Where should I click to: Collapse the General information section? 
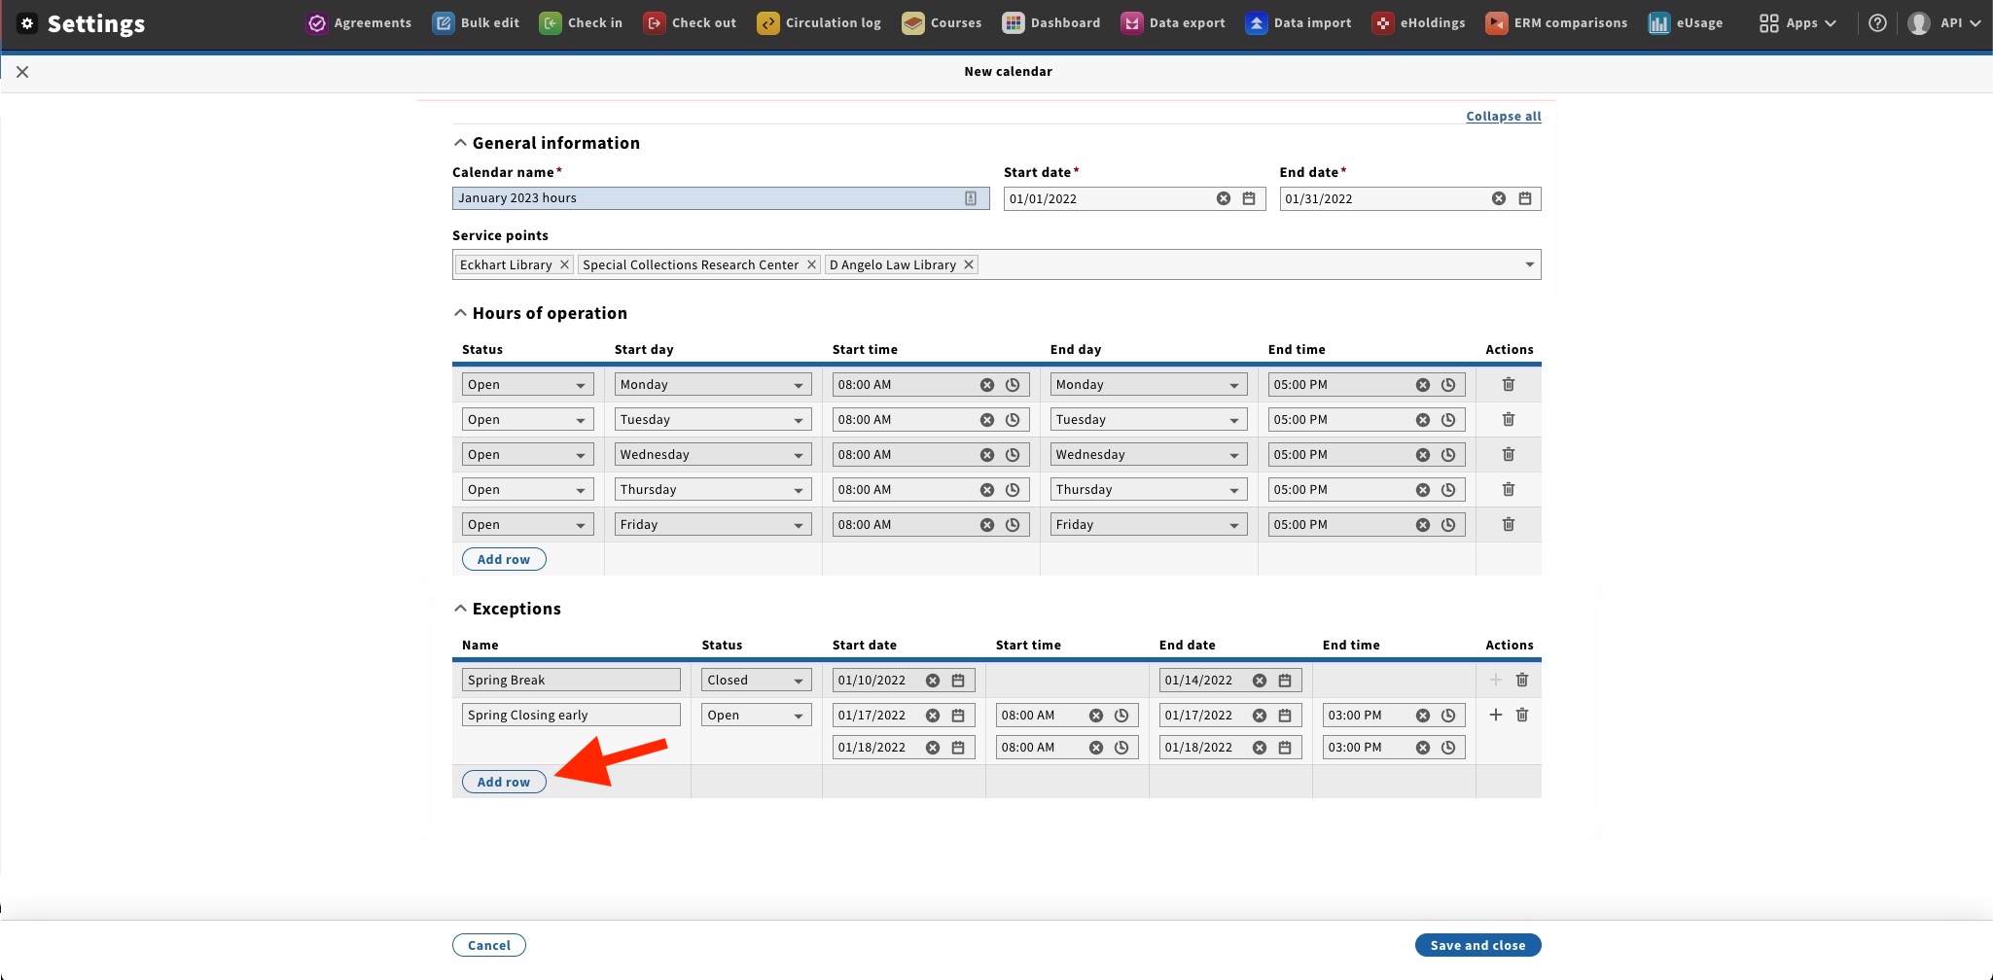(x=546, y=143)
